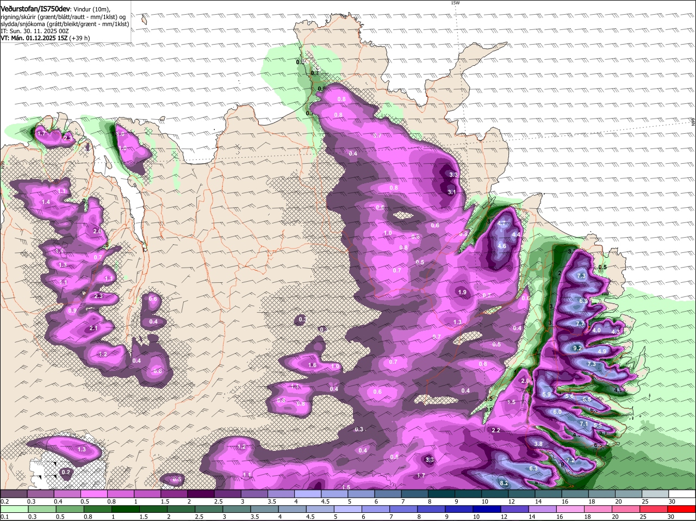Click the 6.0 precipitation value on the map
The width and height of the screenshot is (696, 521).
tap(557, 412)
